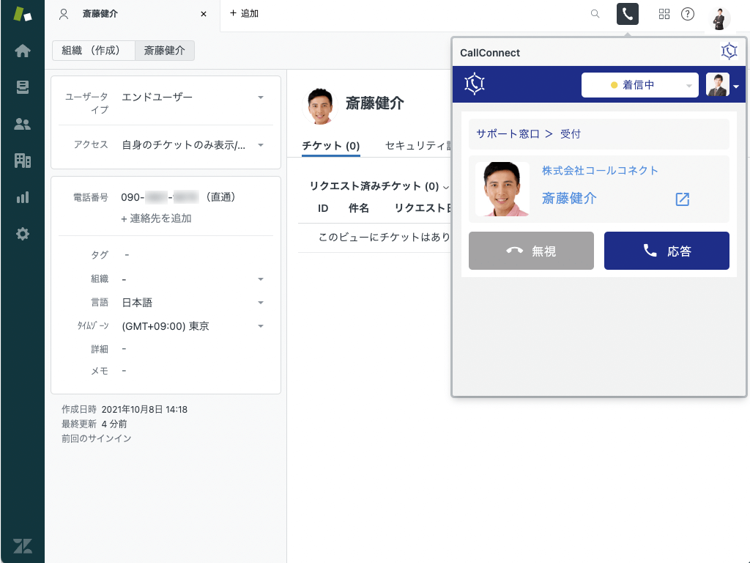Expand the 着信中 status dropdown
The width and height of the screenshot is (750, 563).
coord(639,85)
